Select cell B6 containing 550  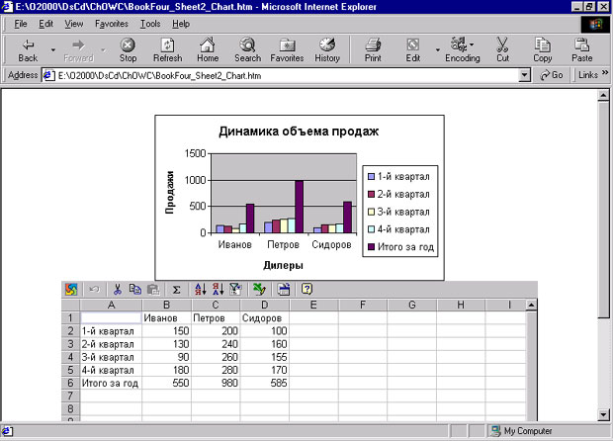(166, 382)
